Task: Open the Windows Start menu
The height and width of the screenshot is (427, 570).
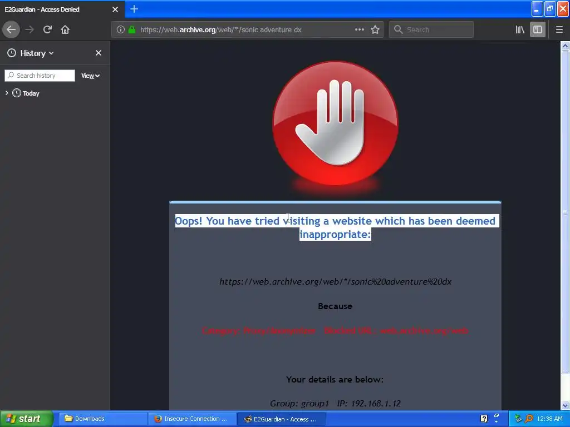Action: [26, 419]
